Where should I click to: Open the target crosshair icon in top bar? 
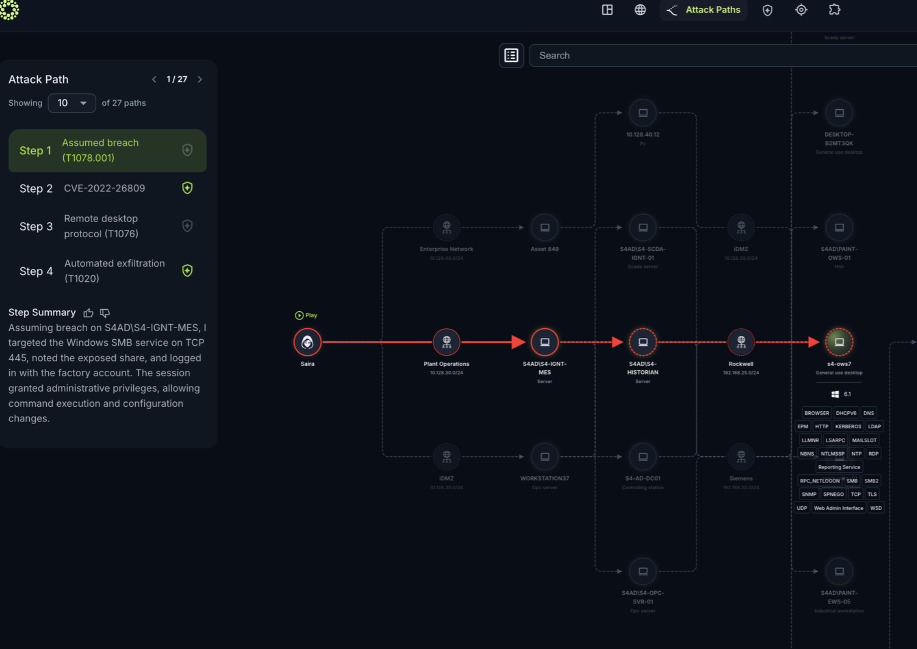(801, 10)
